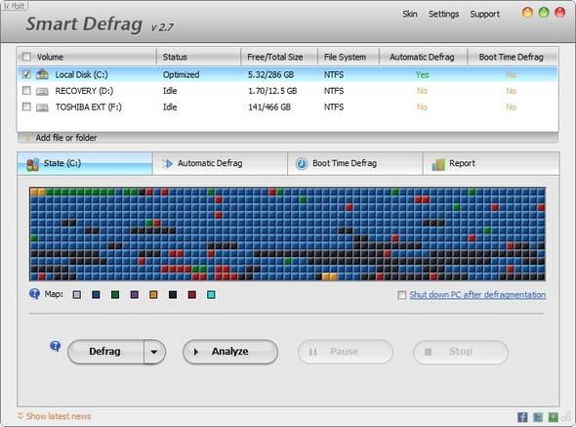Open the Support menu
The image size is (576, 427).
485,14
